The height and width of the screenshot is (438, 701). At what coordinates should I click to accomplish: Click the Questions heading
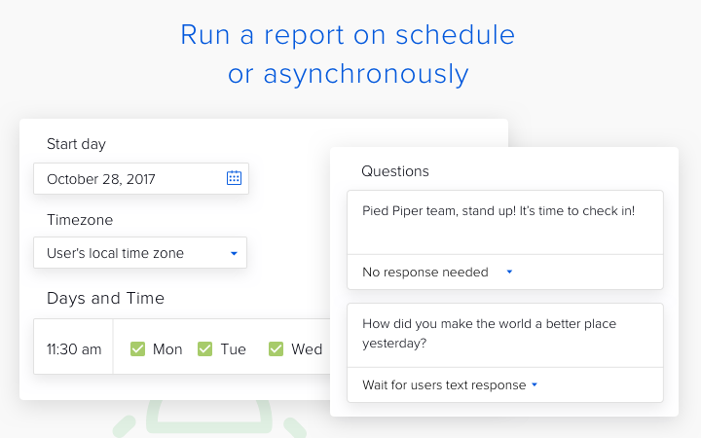click(394, 171)
